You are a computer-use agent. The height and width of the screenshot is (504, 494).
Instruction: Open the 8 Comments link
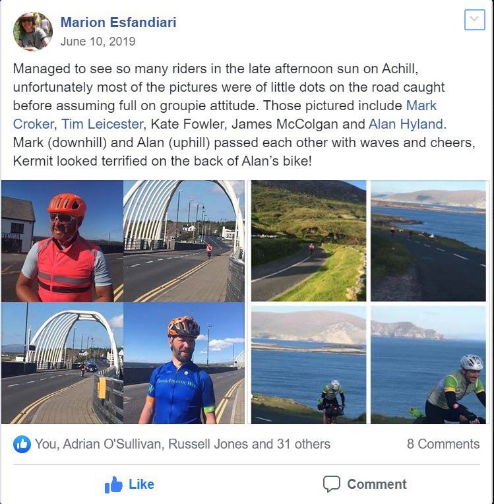pos(443,444)
